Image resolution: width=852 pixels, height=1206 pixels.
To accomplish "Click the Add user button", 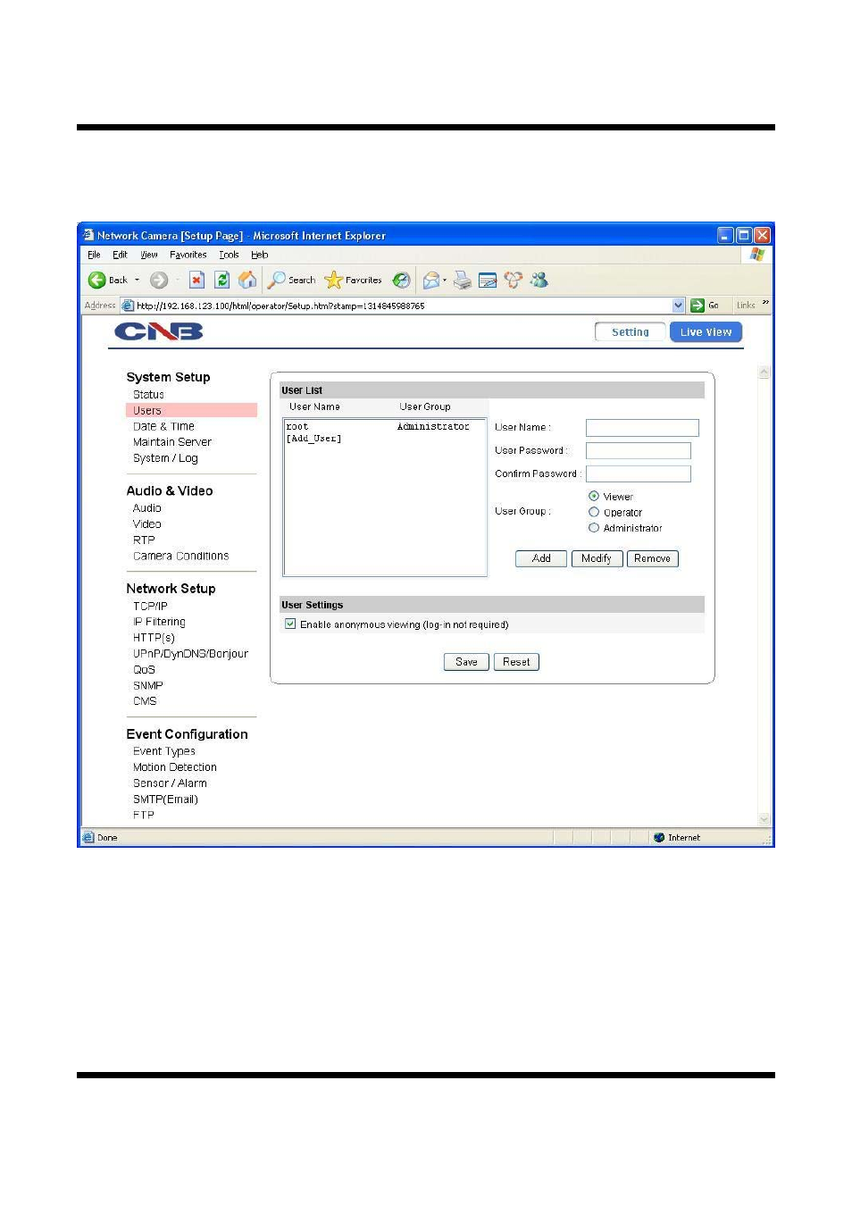I will (541, 559).
